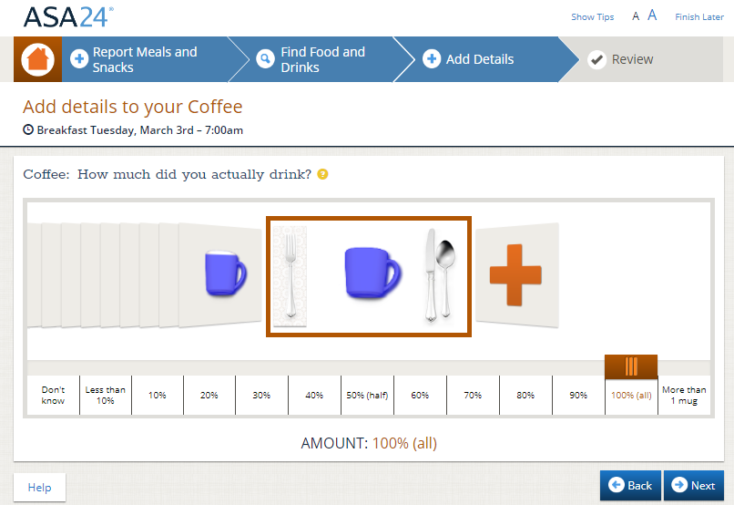Click the smaller blue mug image
The height and width of the screenshot is (505, 734).
(x=225, y=273)
